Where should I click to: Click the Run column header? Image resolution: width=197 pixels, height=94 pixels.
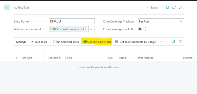pyautogui.click(x=110, y=58)
